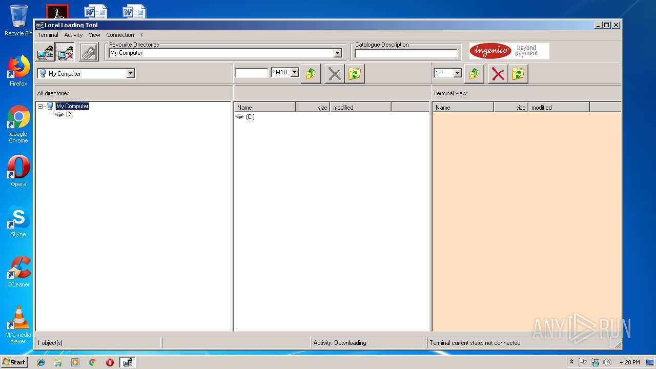Sort local files by modified column
Image resolution: width=656 pixels, height=369 pixels.
click(361, 107)
